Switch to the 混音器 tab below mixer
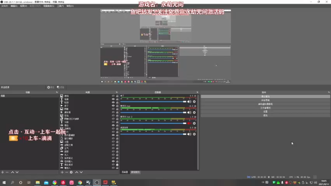This screenshot has height=186, width=331. (125, 172)
